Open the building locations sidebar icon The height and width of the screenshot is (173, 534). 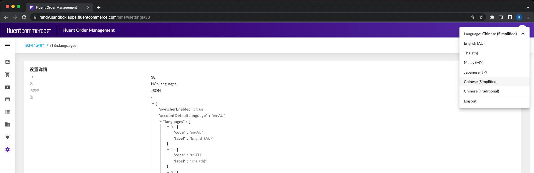click(x=8, y=124)
